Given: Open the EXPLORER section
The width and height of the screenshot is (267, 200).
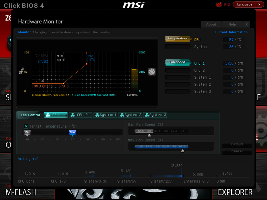Looking at the screenshot, I should click(235, 192).
